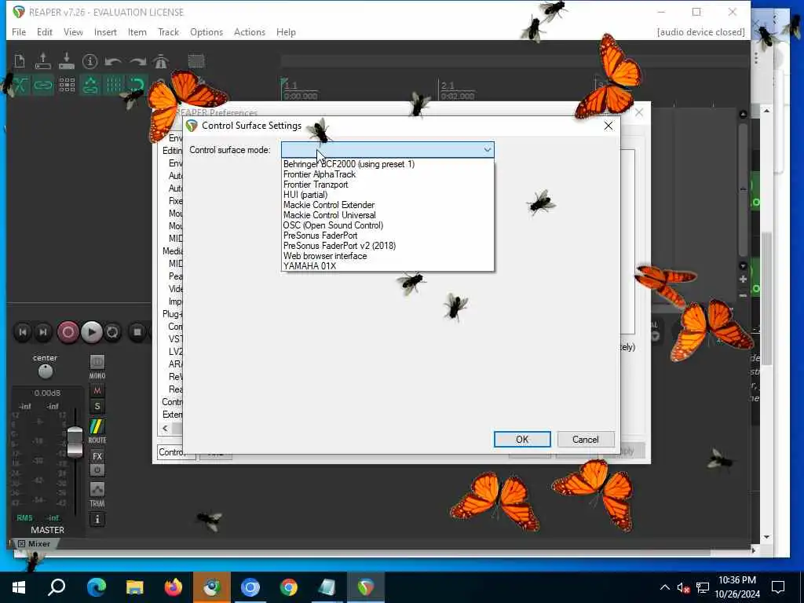804x603 pixels.
Task: Open File Explorer from taskbar
Action: click(134, 587)
